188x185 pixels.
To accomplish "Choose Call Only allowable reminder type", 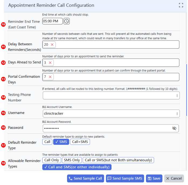I will [52, 160].
